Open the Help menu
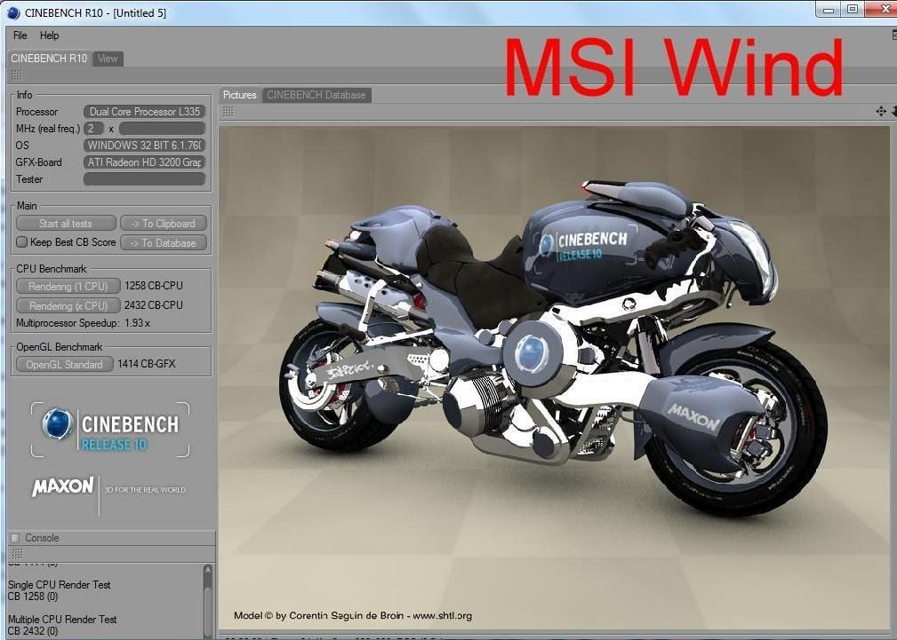 [50, 36]
